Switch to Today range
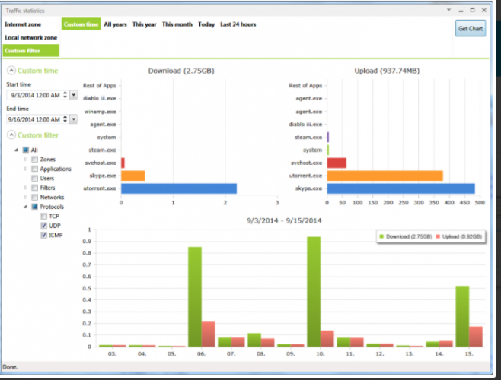 [206, 24]
